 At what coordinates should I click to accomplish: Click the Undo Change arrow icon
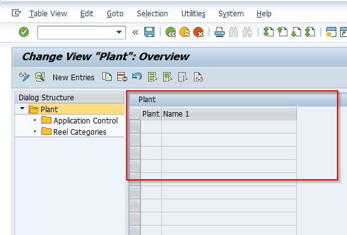point(137,76)
